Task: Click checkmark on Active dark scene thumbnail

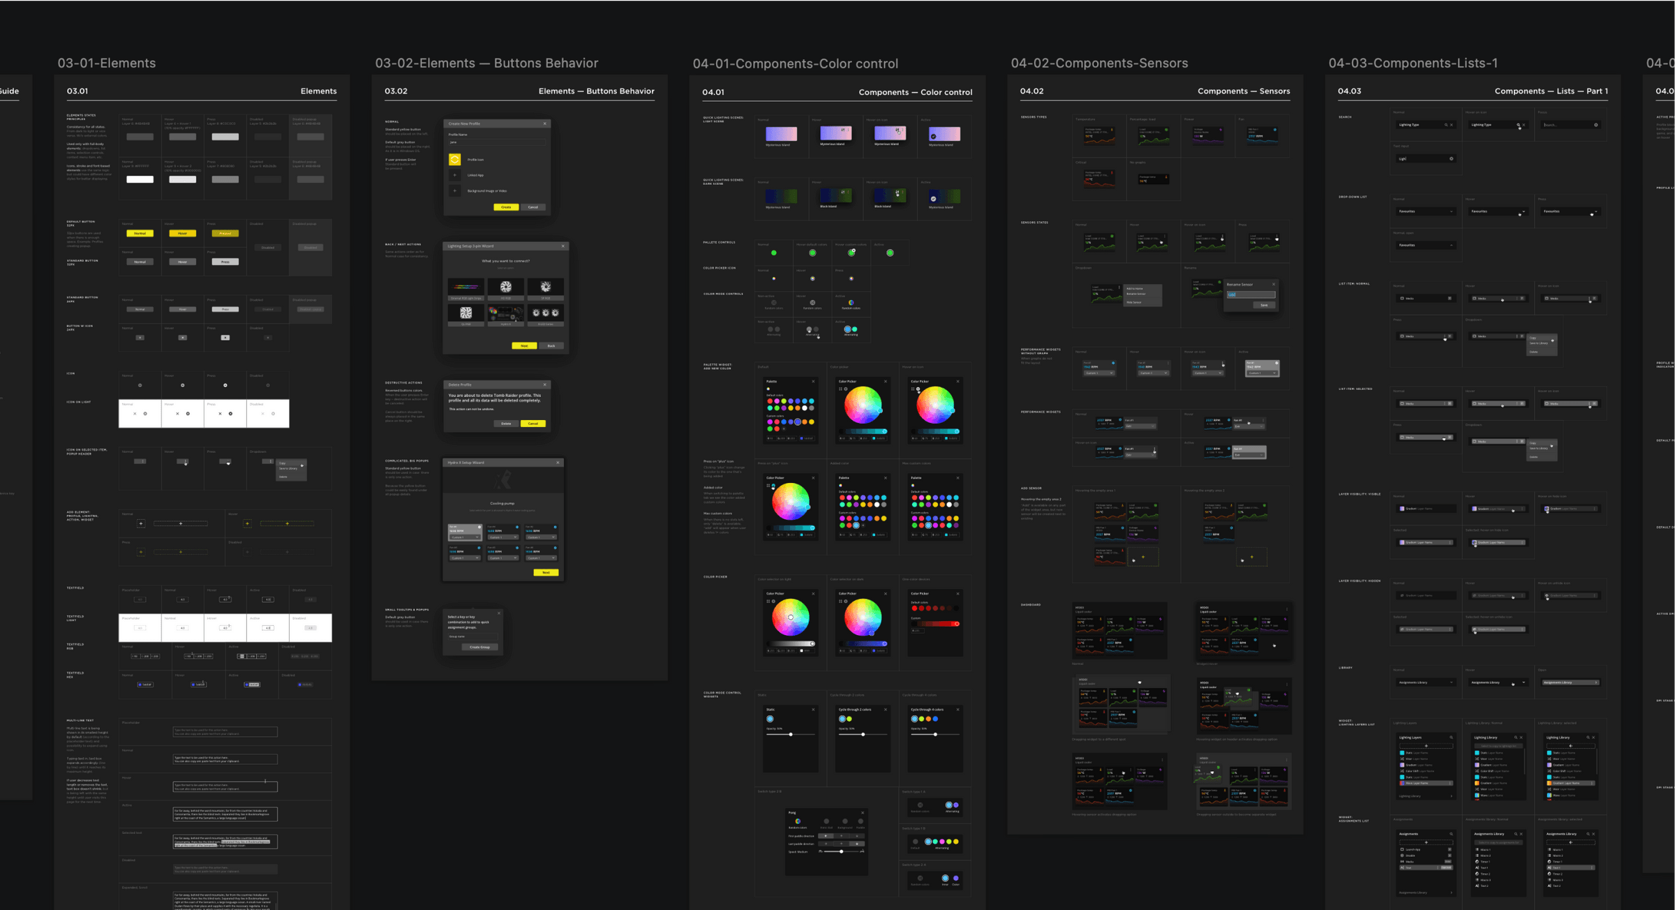Action: point(933,199)
